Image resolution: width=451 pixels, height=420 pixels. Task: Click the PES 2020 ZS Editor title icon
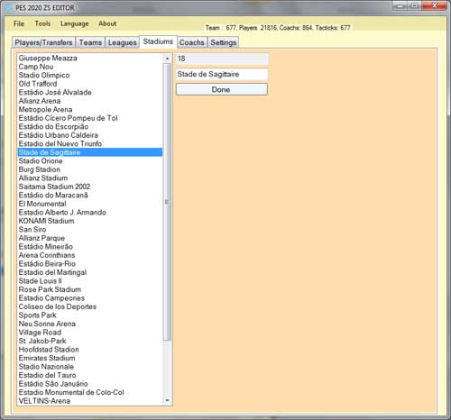9,7
